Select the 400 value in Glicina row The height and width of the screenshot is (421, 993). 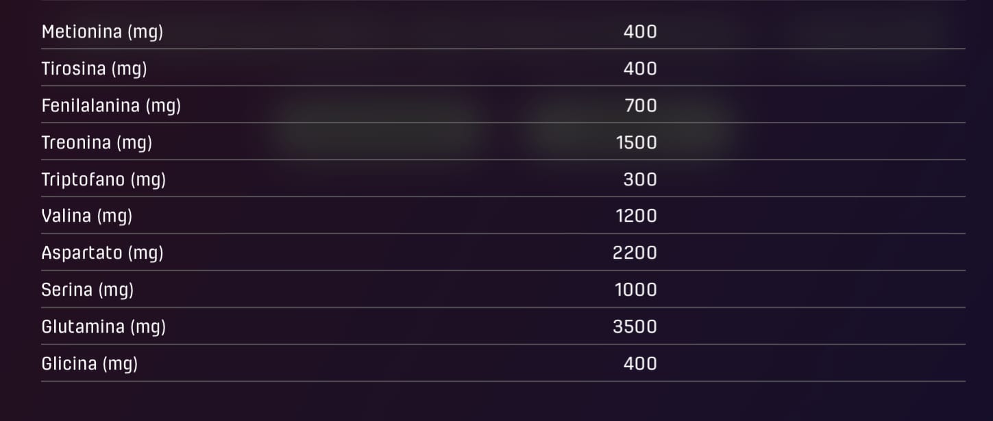click(x=640, y=364)
